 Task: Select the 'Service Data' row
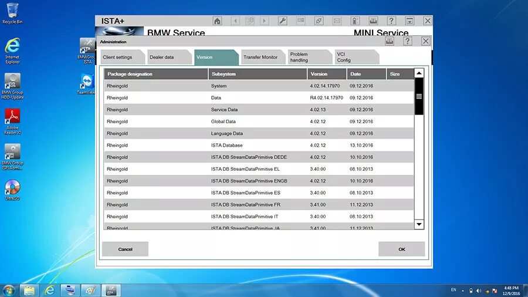click(259, 110)
